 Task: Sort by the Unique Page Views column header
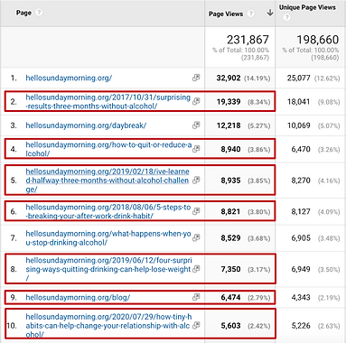pyautogui.click(x=307, y=7)
